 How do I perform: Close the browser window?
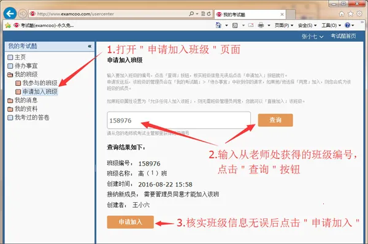pos(357,4)
